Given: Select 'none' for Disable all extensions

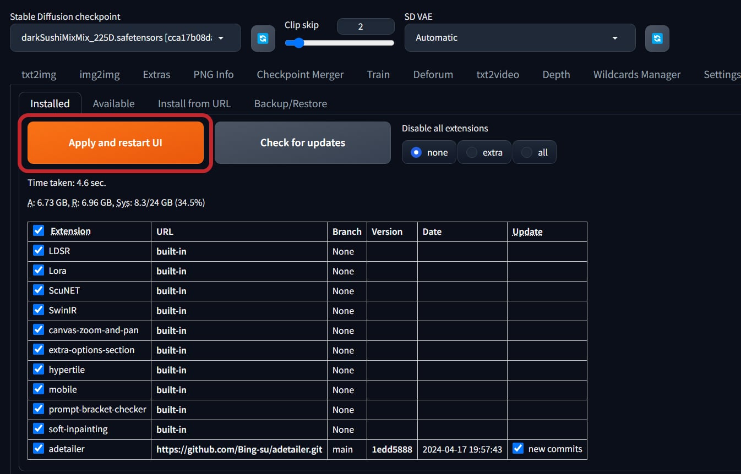Looking at the screenshot, I should coord(429,152).
